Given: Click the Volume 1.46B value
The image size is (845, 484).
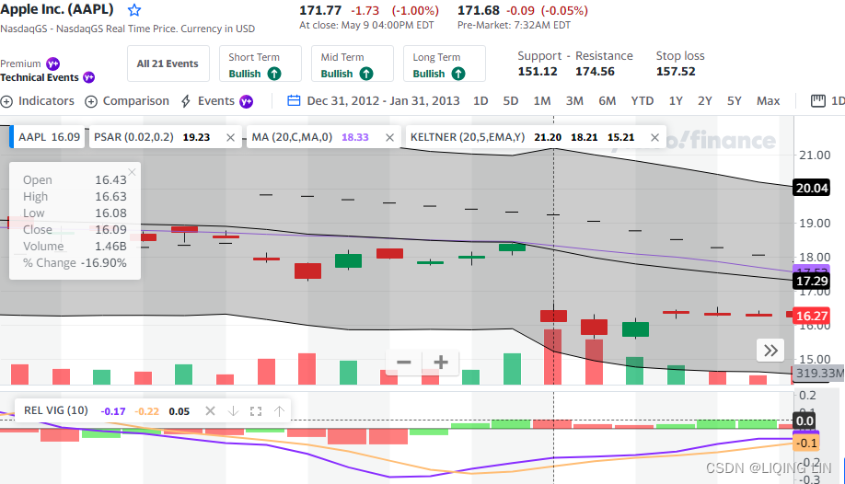Looking at the screenshot, I should click(x=110, y=247).
